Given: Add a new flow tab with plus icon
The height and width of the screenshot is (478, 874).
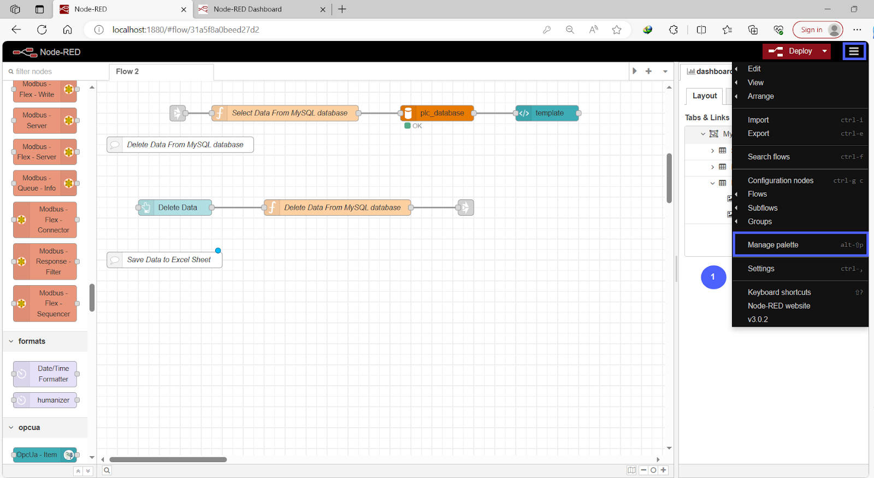Looking at the screenshot, I should (x=648, y=71).
